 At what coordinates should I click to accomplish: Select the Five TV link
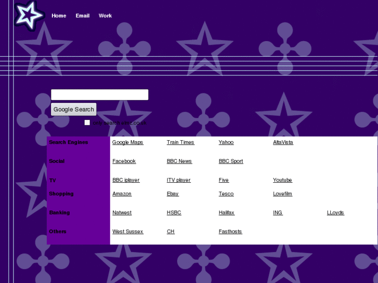coord(224,180)
